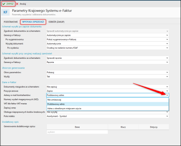Click the KF module icon
This screenshot has height=146, width=181.
coord(6,12)
